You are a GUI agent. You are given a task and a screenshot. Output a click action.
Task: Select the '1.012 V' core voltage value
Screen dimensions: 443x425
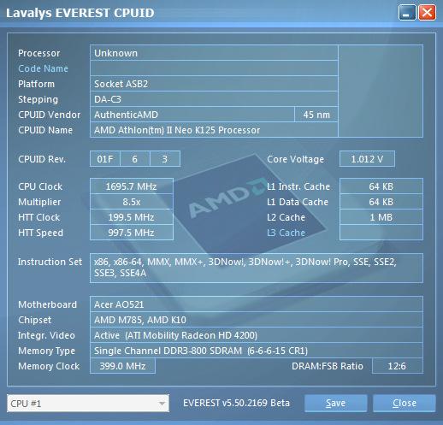[367, 159]
